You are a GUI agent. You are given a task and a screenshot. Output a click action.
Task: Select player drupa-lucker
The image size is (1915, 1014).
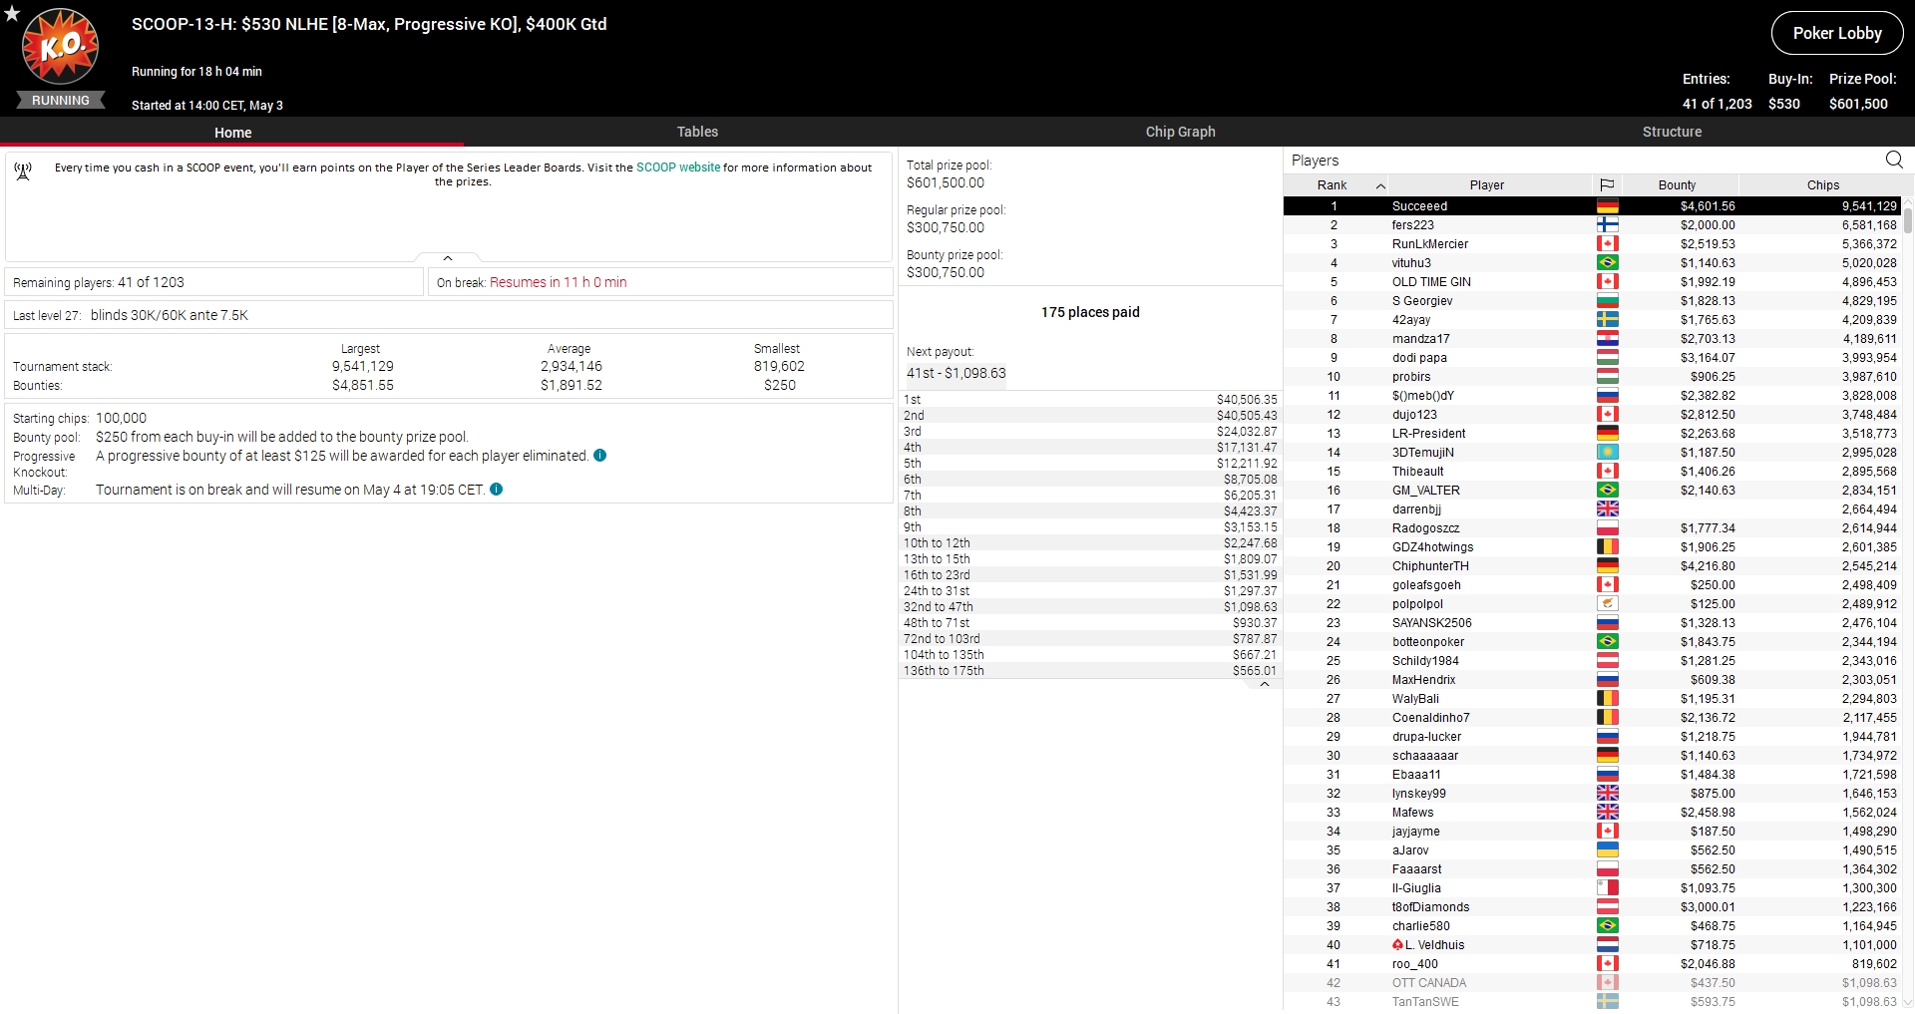pyautogui.click(x=1592, y=737)
